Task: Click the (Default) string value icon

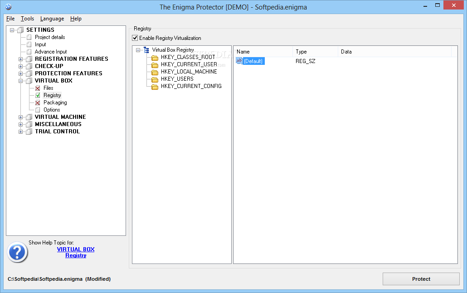Action: pos(239,61)
